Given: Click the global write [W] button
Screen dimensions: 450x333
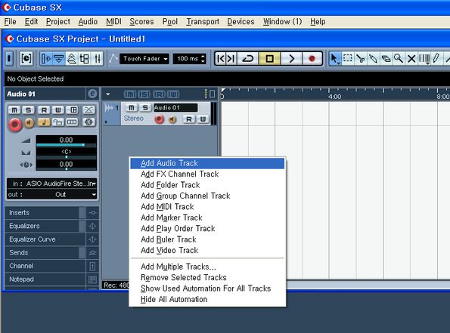Looking at the screenshot, I should point(173,94).
